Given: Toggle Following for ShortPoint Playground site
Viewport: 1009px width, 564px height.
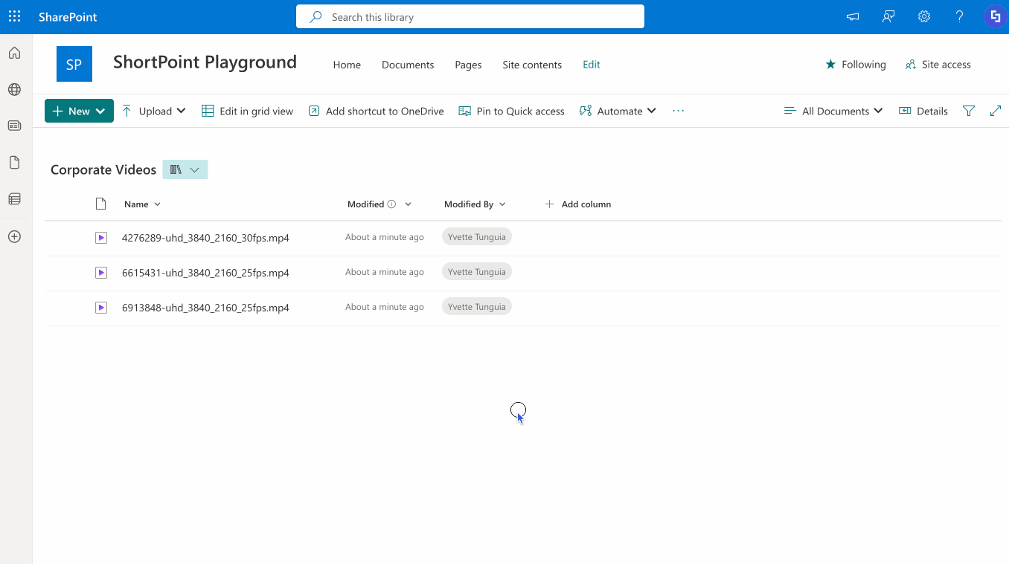Looking at the screenshot, I should [x=855, y=64].
